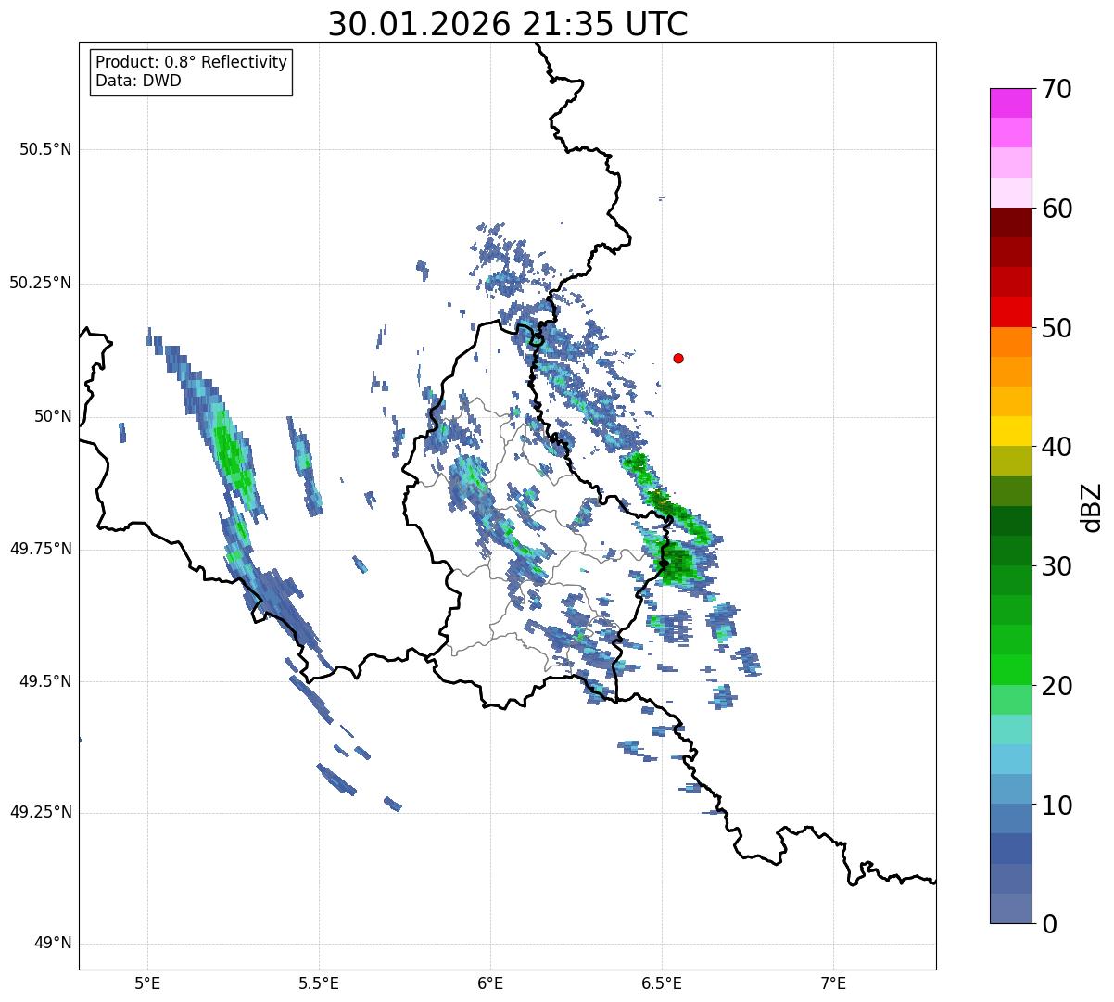The height and width of the screenshot is (1002, 1114).
Task: Click the colorbar tick label 20
Action: (x=1057, y=686)
